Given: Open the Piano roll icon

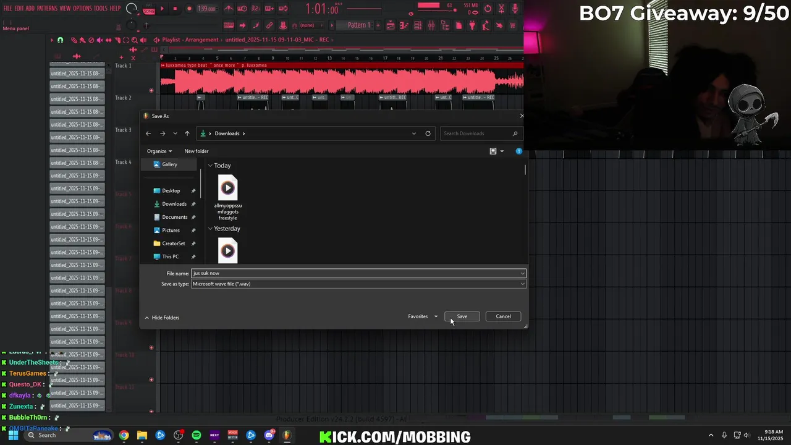Looking at the screenshot, I should pyautogui.click(x=404, y=25).
